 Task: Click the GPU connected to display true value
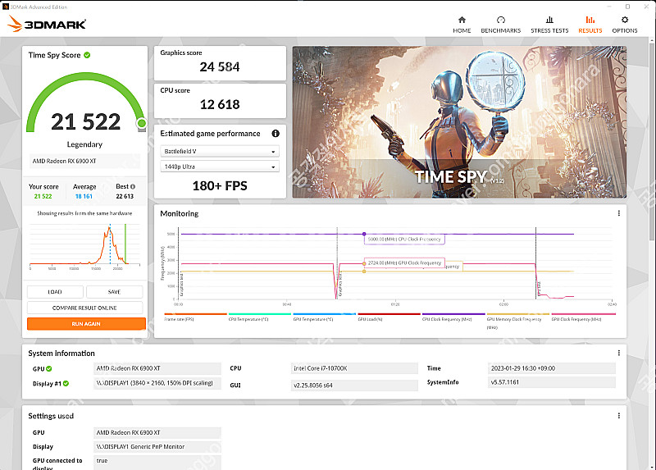click(157, 462)
